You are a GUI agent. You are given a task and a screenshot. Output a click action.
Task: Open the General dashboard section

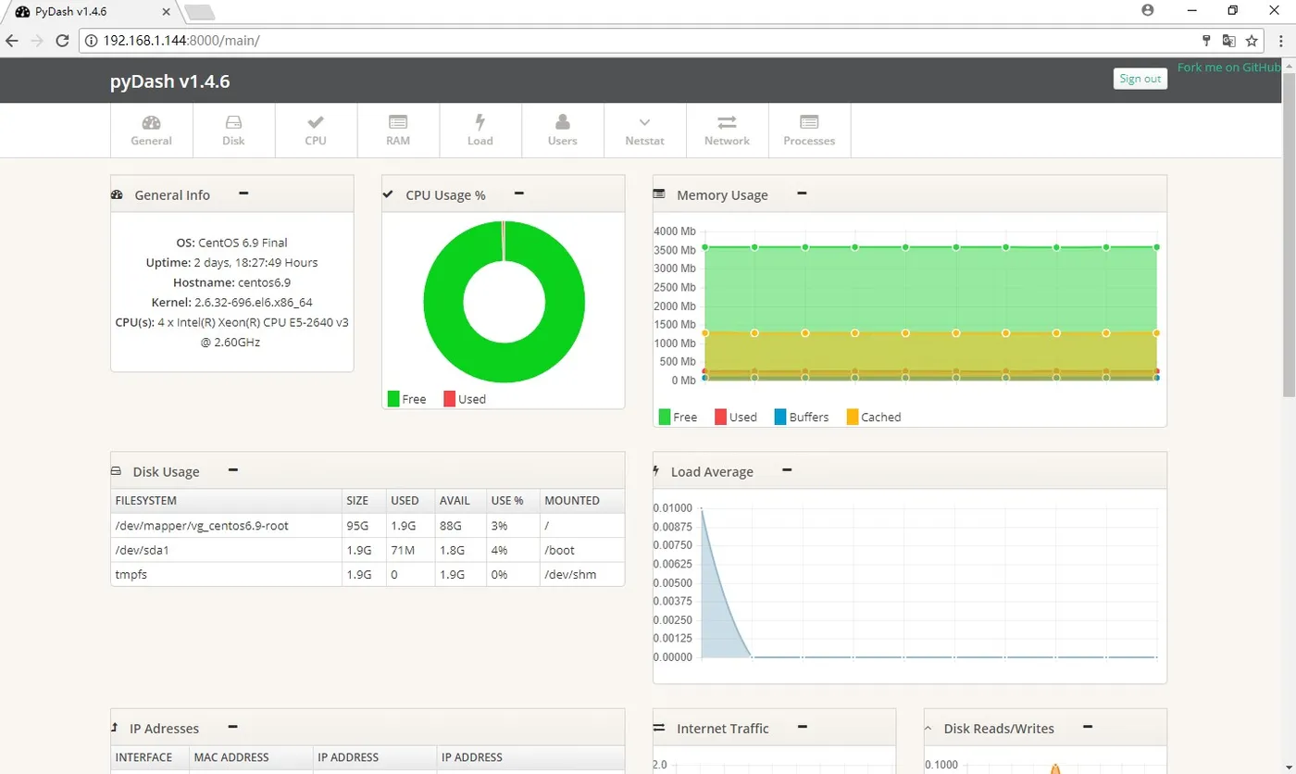coord(152,131)
